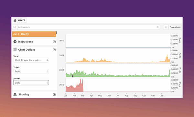Select the Jan 1 - Dec 31 date range
The height and width of the screenshot is (117, 194).
(x=34, y=34)
